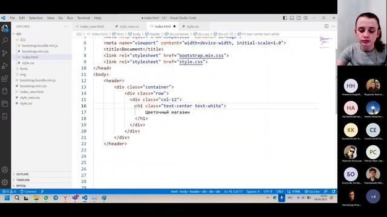Viewport: 387px width, 217px height.
Task: Select index.html in the Explorer tree
Action: (30, 57)
